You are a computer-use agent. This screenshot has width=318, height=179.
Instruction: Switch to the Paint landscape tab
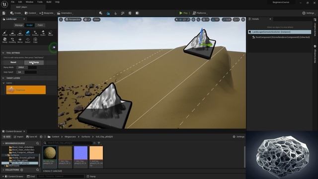pyautogui.click(x=40, y=25)
